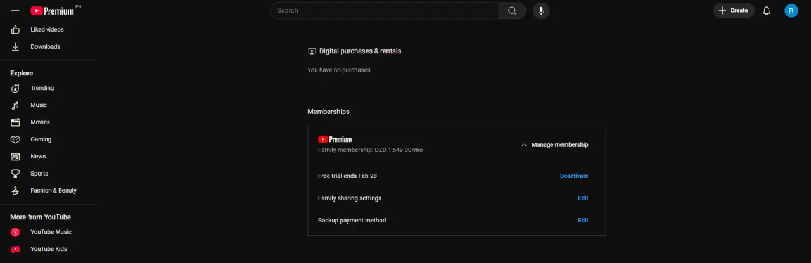Click the Liked videos thumbs-up icon
The width and height of the screenshot is (811, 263).
[16, 30]
